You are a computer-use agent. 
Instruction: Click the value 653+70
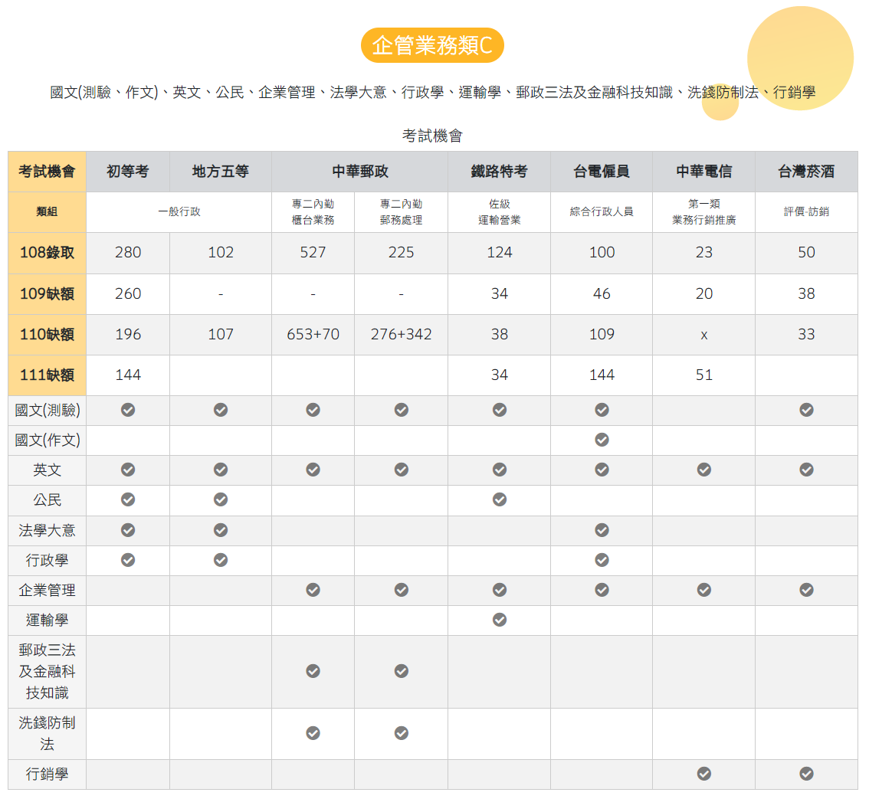313,335
